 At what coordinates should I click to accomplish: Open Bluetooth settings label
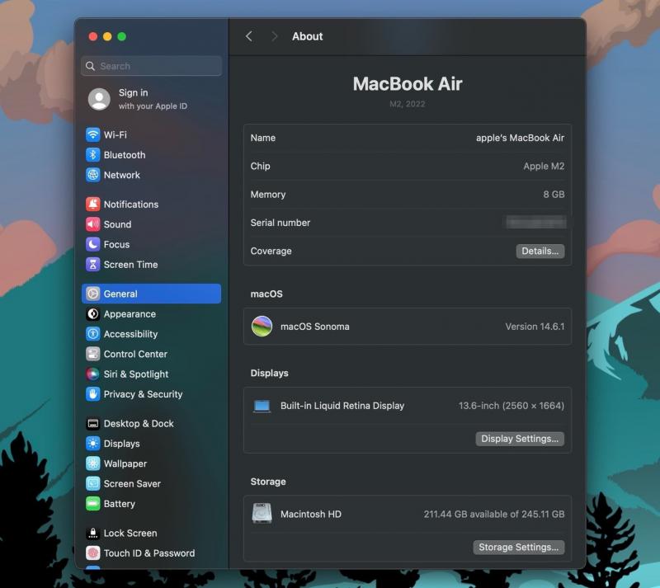tap(125, 155)
